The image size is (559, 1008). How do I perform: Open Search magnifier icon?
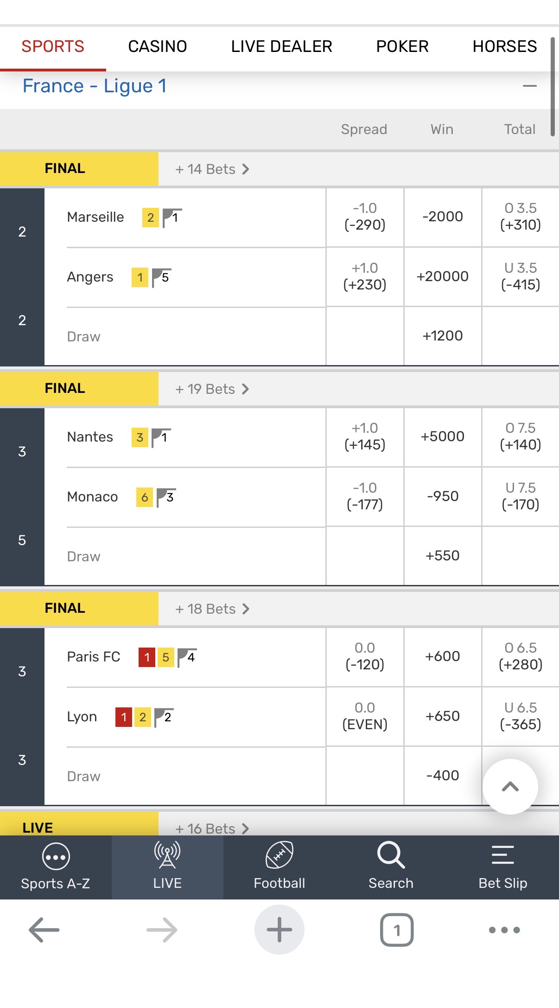(391, 855)
